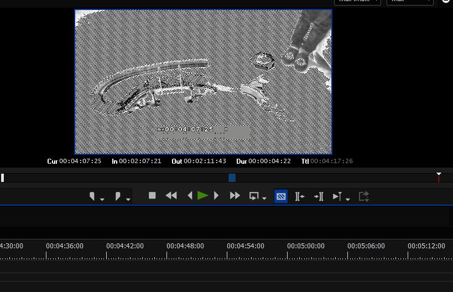The image size is (453, 292).
Task: Jump to the Out point
Action: tap(319, 196)
